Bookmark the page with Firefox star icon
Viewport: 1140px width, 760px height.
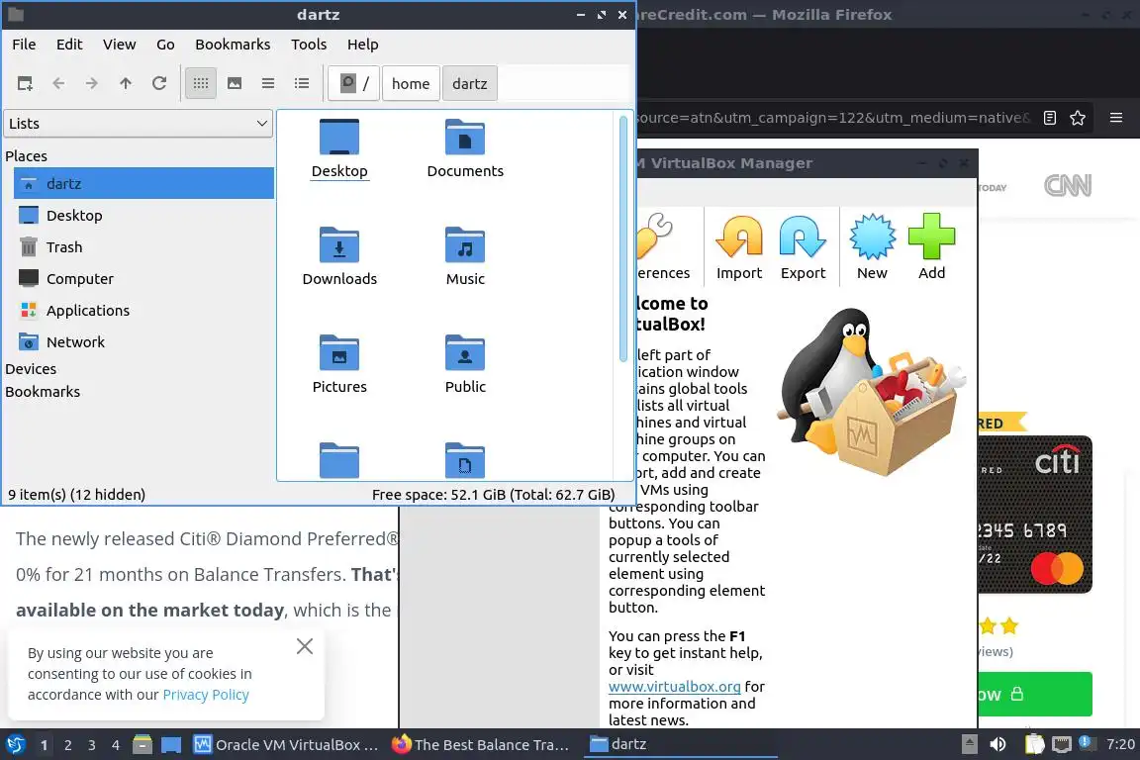pyautogui.click(x=1078, y=118)
